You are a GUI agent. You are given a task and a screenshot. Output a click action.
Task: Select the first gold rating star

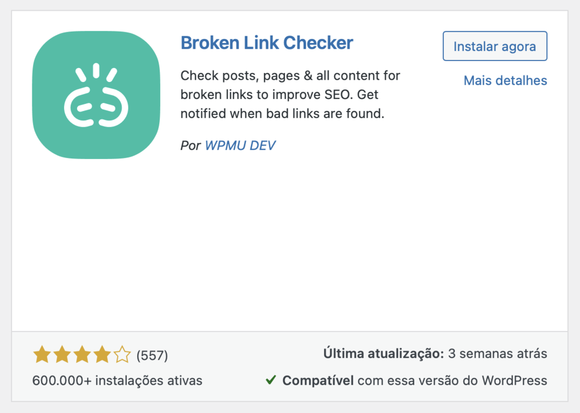42,354
